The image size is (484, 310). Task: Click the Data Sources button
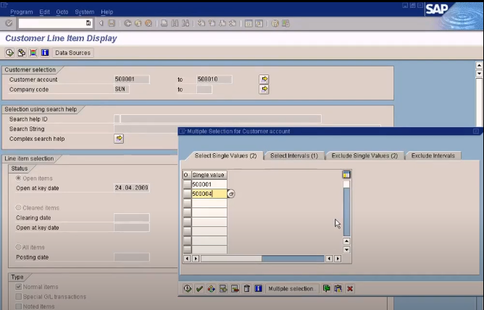[x=73, y=53]
